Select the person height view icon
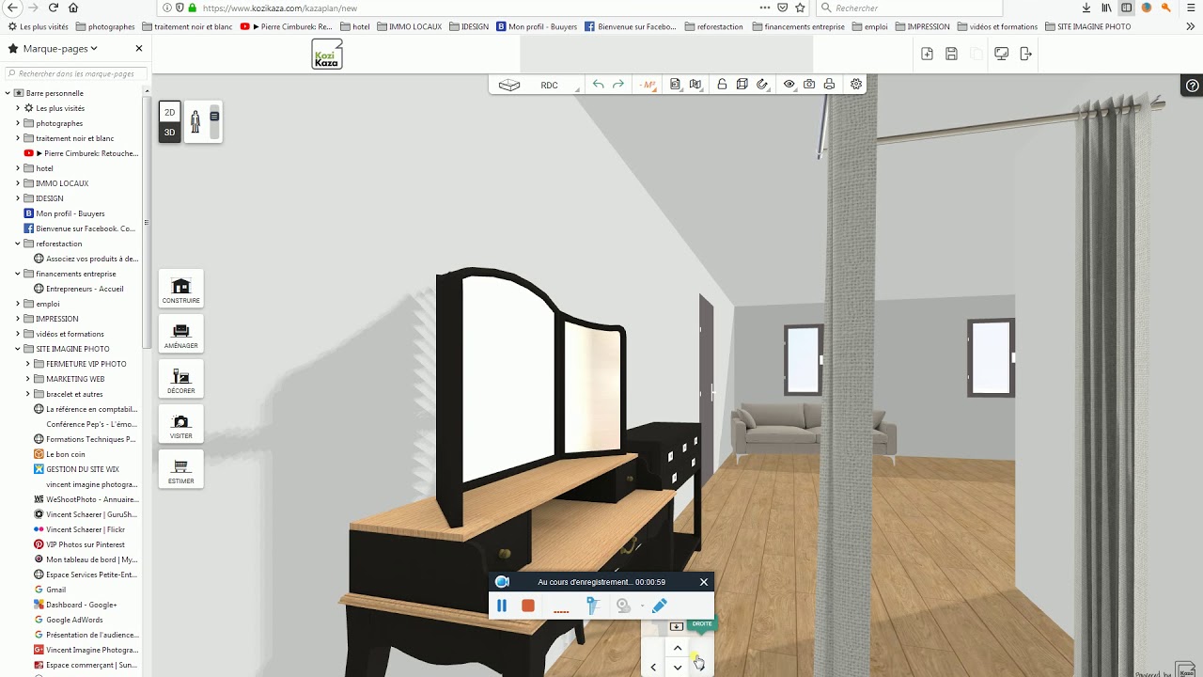 click(x=195, y=122)
